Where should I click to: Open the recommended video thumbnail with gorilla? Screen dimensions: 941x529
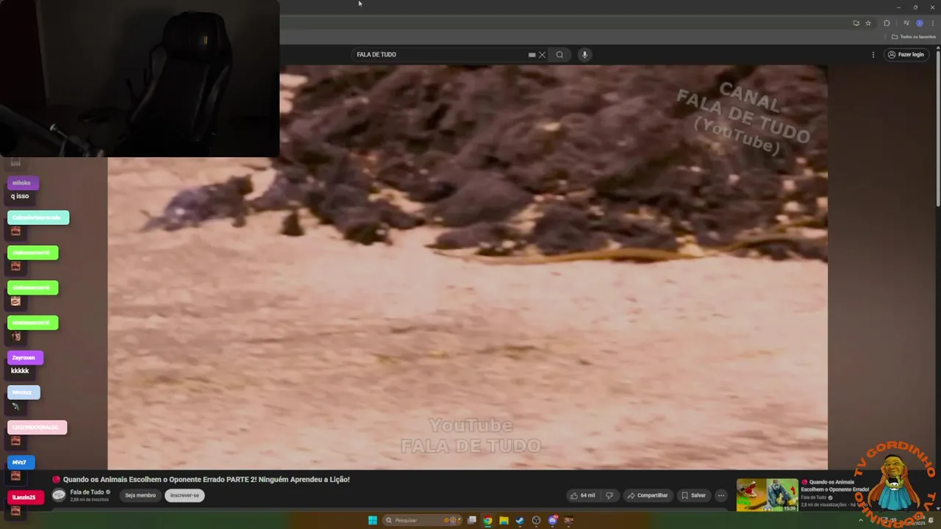767,495
